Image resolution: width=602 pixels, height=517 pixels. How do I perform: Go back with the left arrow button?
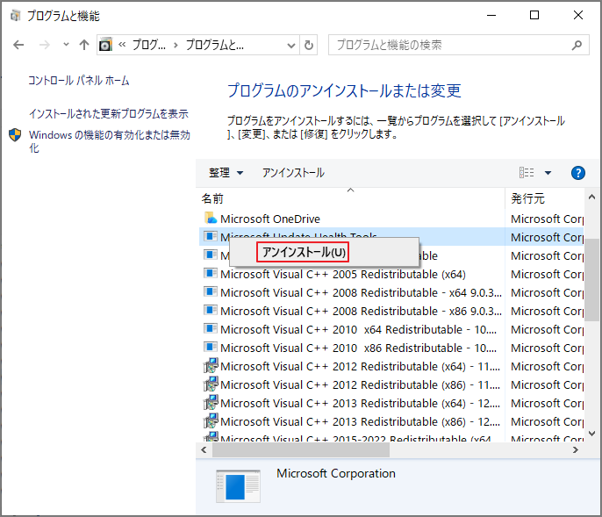[x=18, y=45]
